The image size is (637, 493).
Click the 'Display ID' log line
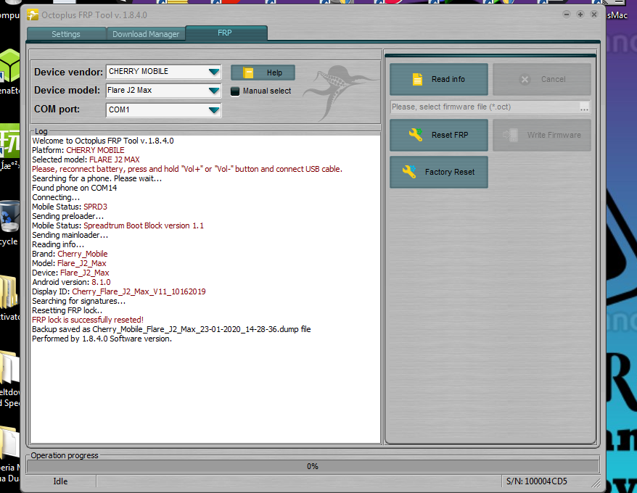tap(119, 291)
